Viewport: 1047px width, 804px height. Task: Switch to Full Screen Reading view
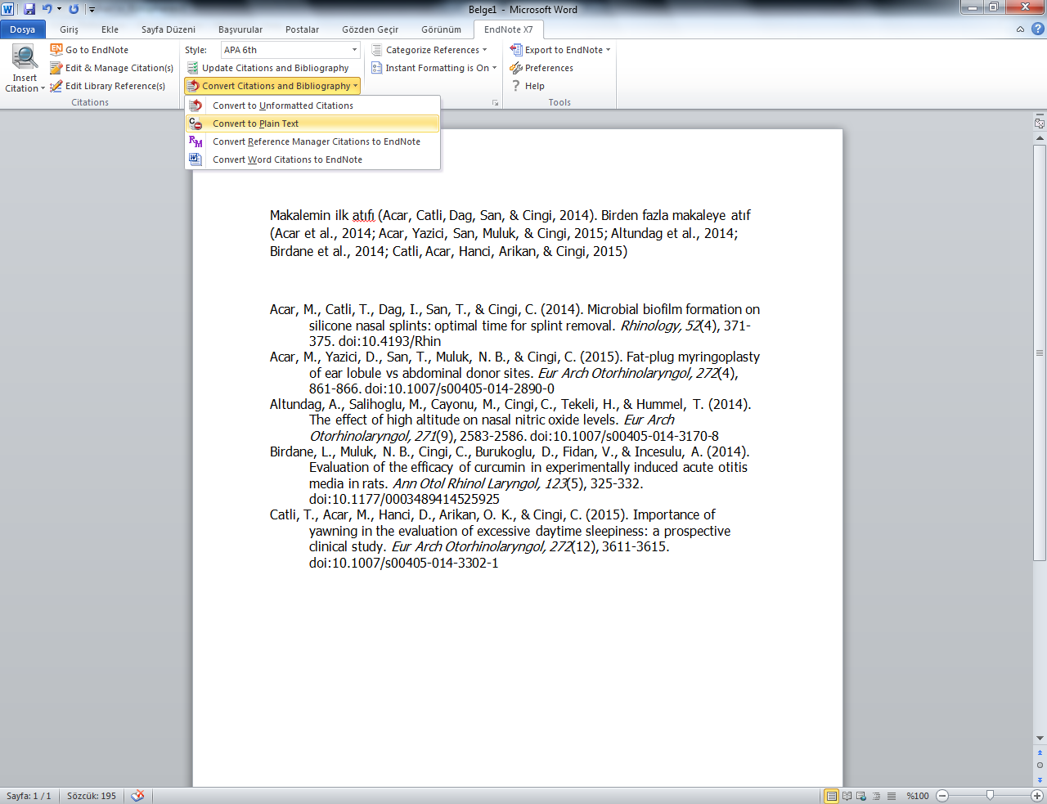click(x=847, y=796)
